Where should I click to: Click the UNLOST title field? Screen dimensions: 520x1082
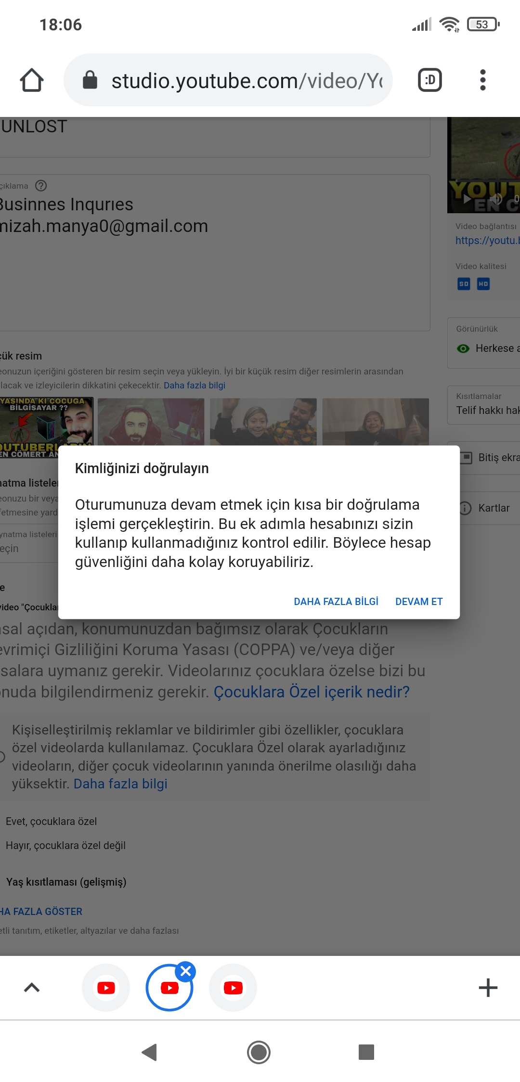[x=215, y=137]
